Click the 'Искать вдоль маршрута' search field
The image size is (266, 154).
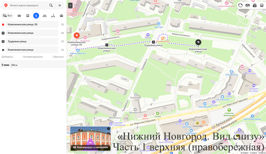28,5
